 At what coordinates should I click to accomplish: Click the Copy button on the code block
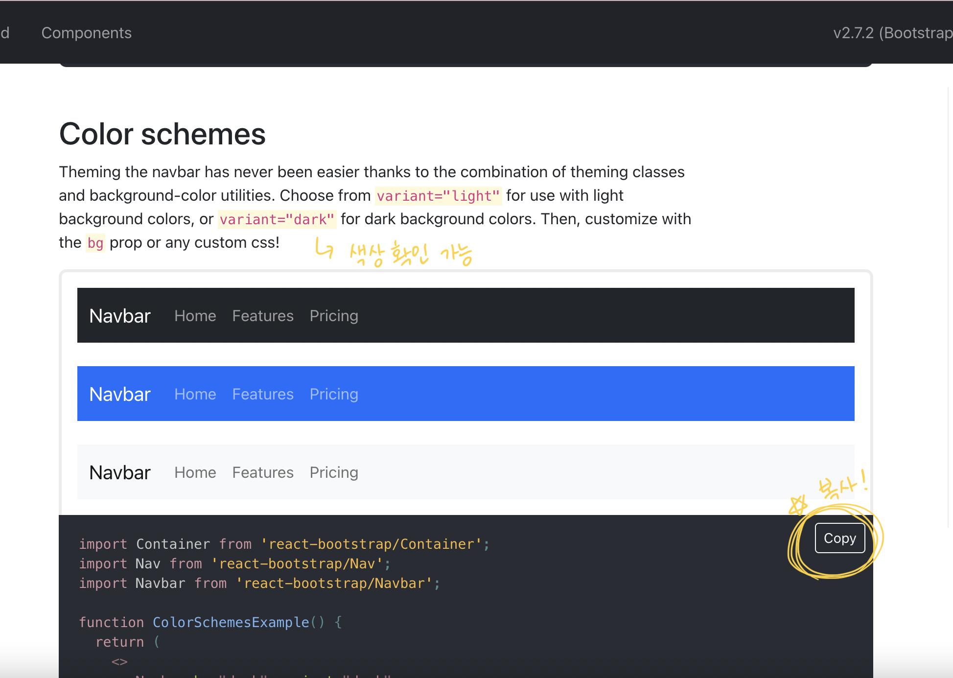[840, 538]
